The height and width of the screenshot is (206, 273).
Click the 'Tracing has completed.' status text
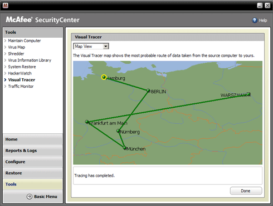click(95, 175)
